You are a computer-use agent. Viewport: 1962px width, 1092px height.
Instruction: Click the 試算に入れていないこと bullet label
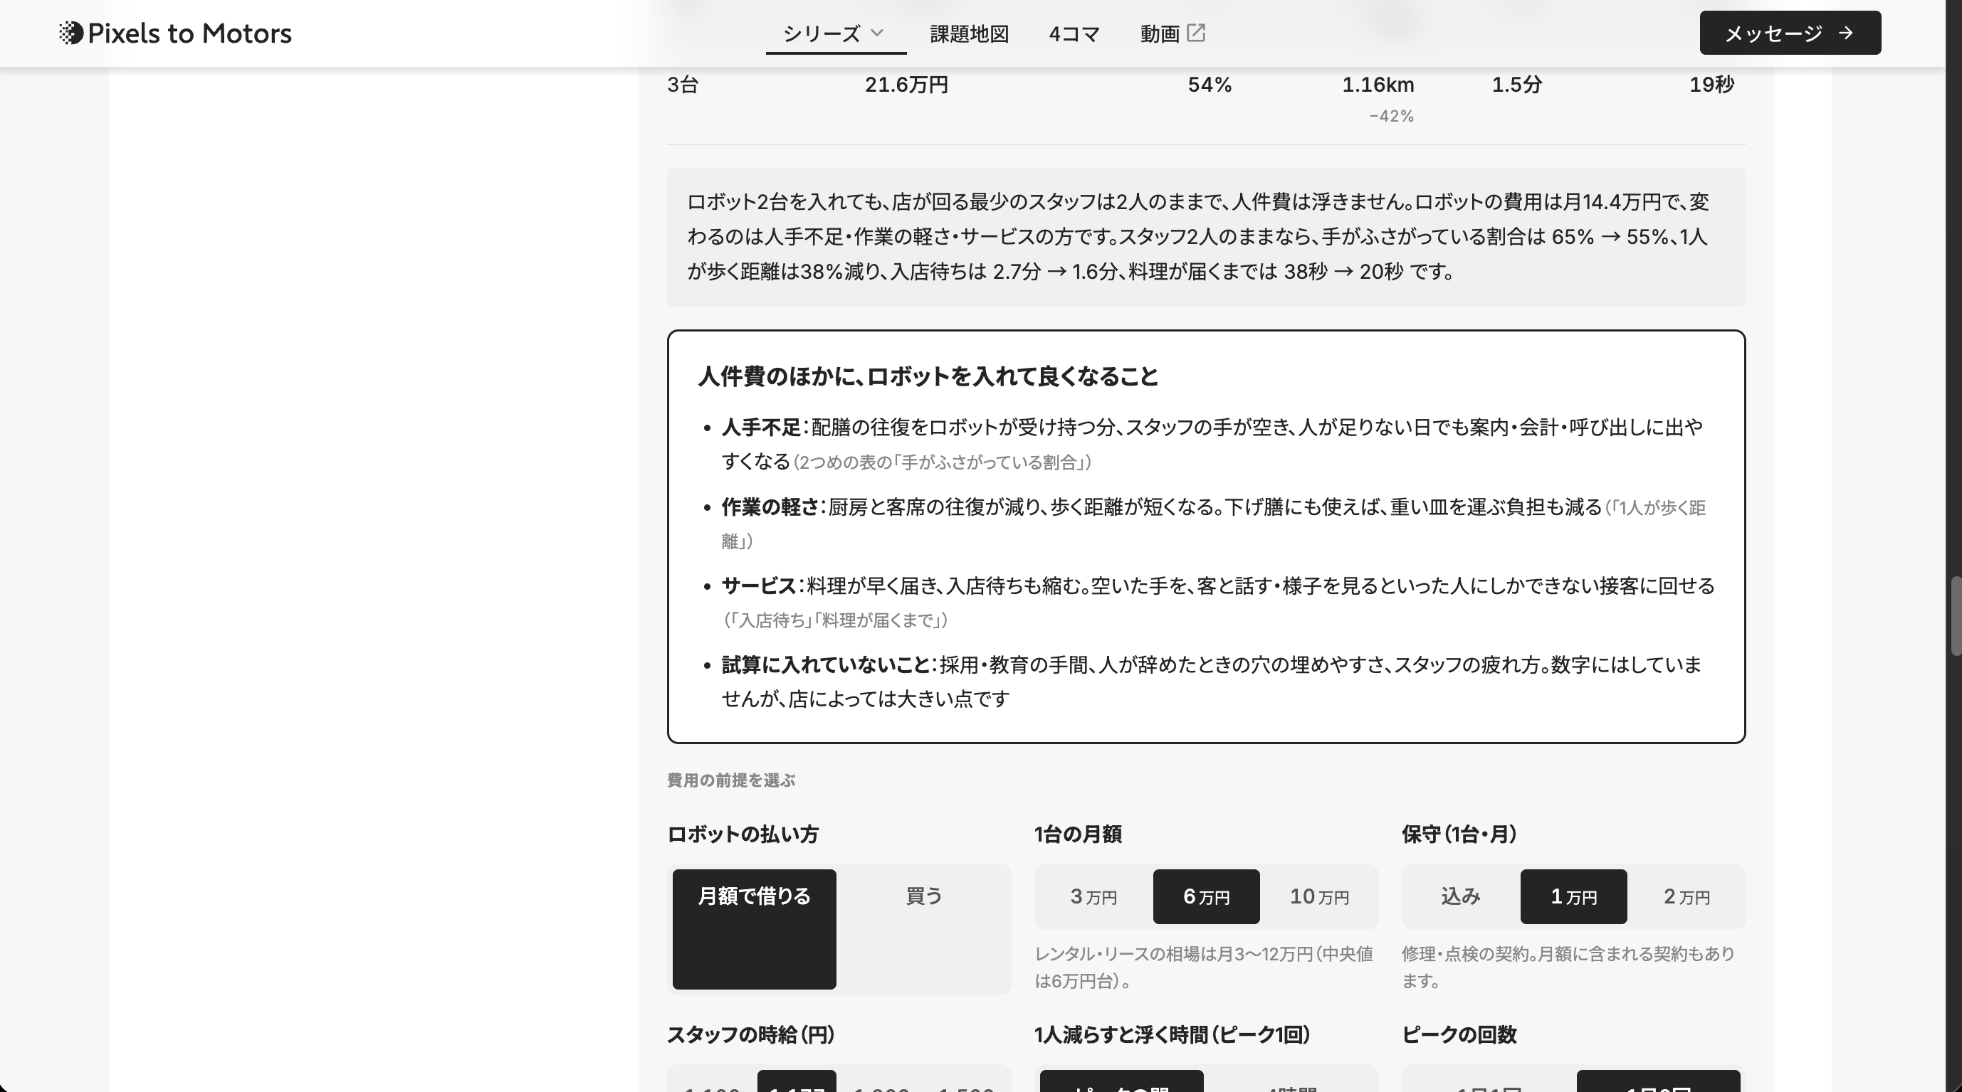[x=826, y=665]
